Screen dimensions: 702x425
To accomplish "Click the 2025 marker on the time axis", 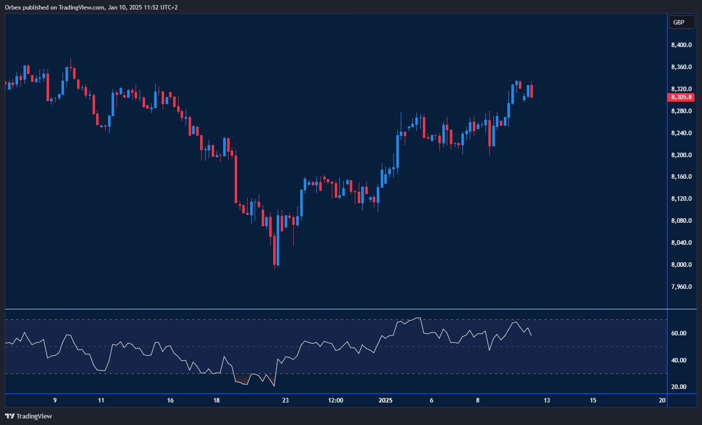I will [386, 400].
